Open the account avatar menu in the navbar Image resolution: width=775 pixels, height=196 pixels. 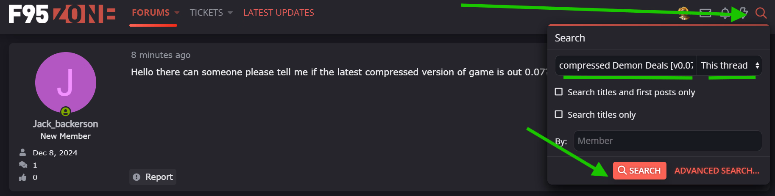click(683, 13)
